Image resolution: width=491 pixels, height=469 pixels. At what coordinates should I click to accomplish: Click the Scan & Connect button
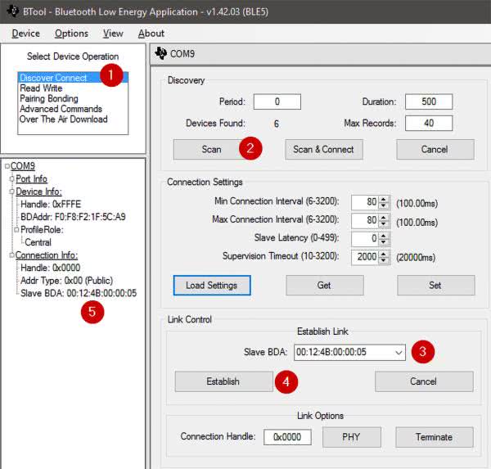coord(323,149)
